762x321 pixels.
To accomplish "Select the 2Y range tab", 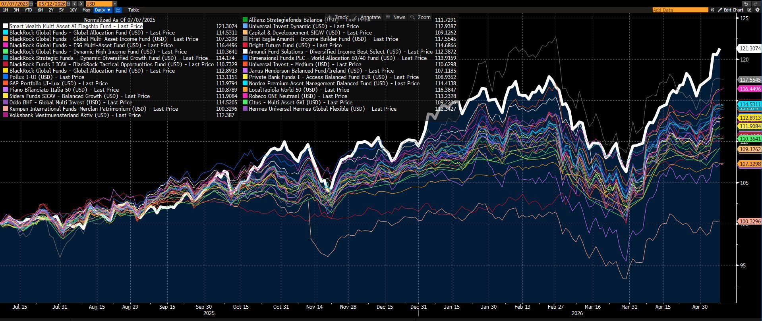I will coord(51,10).
